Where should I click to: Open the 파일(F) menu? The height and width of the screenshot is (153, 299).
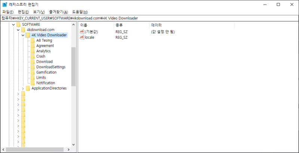pos(8,12)
